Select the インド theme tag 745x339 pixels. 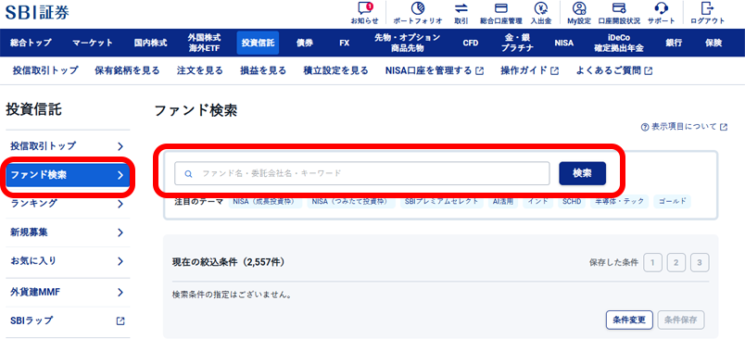click(x=538, y=201)
